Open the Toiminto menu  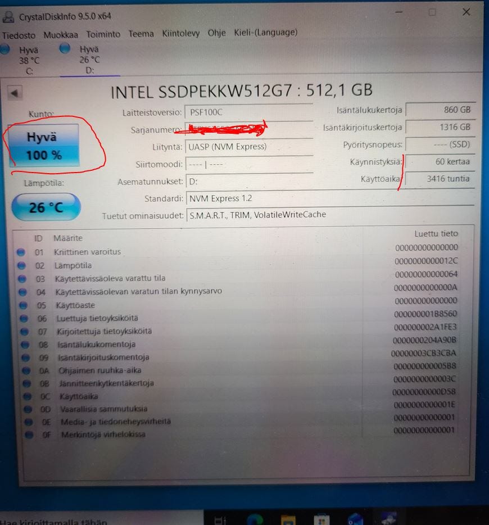click(x=103, y=34)
